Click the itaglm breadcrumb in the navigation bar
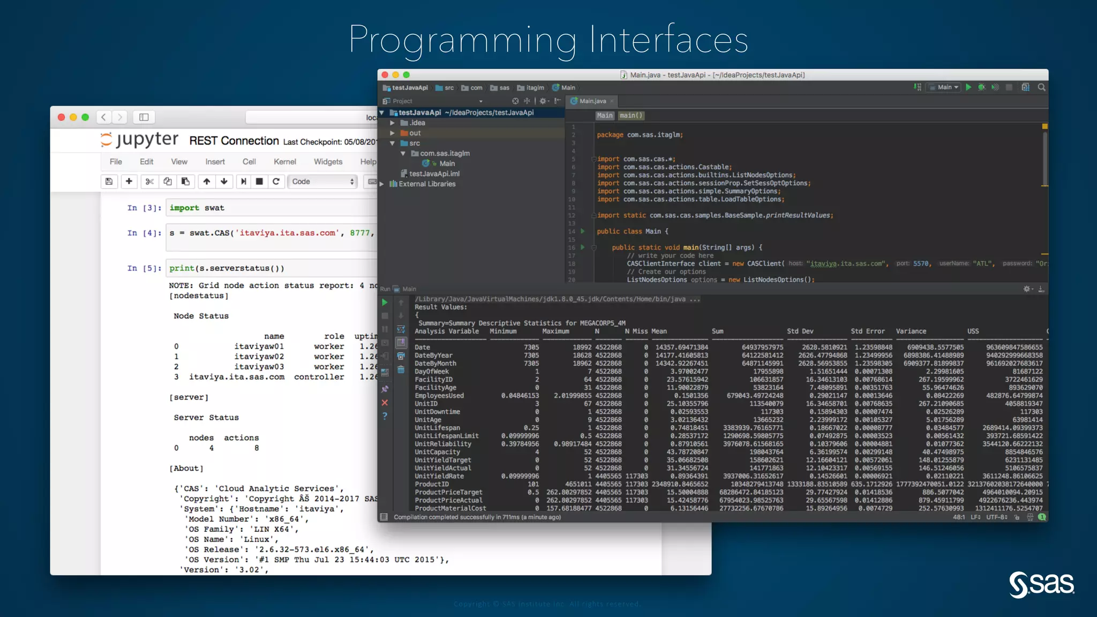The width and height of the screenshot is (1097, 617). point(530,88)
